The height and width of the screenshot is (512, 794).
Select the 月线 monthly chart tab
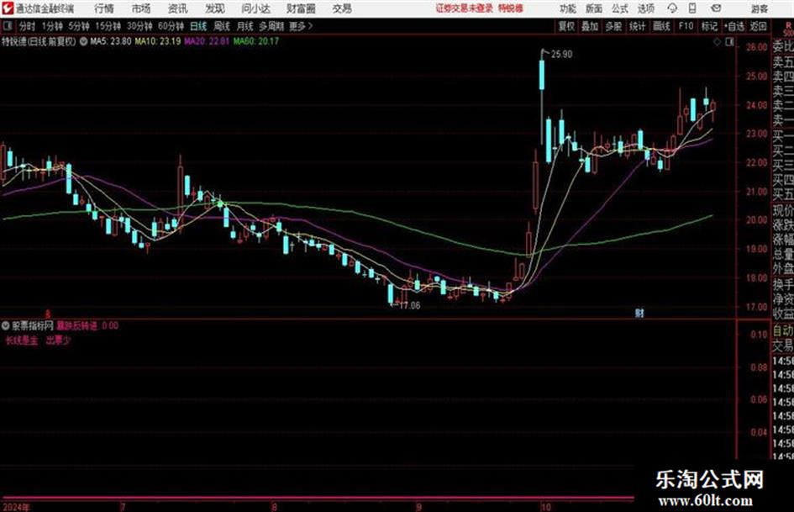coord(245,26)
